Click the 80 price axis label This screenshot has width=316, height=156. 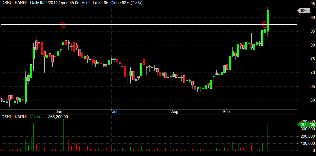[x=312, y=45]
